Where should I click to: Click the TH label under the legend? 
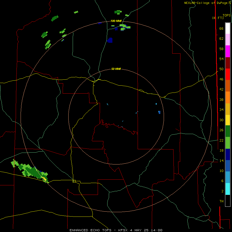[221, 201]
